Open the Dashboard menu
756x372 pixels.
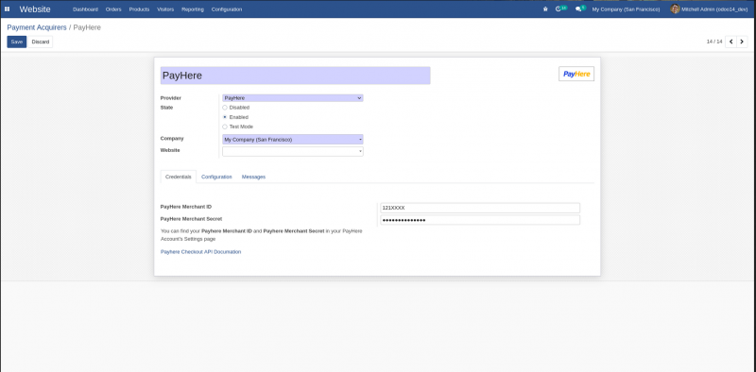85,9
